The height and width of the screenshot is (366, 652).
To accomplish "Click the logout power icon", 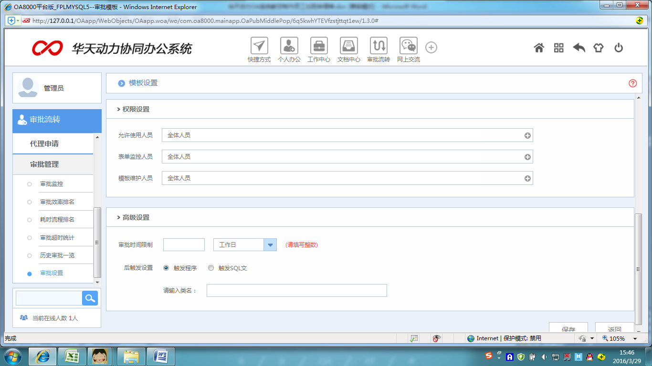I will point(618,48).
